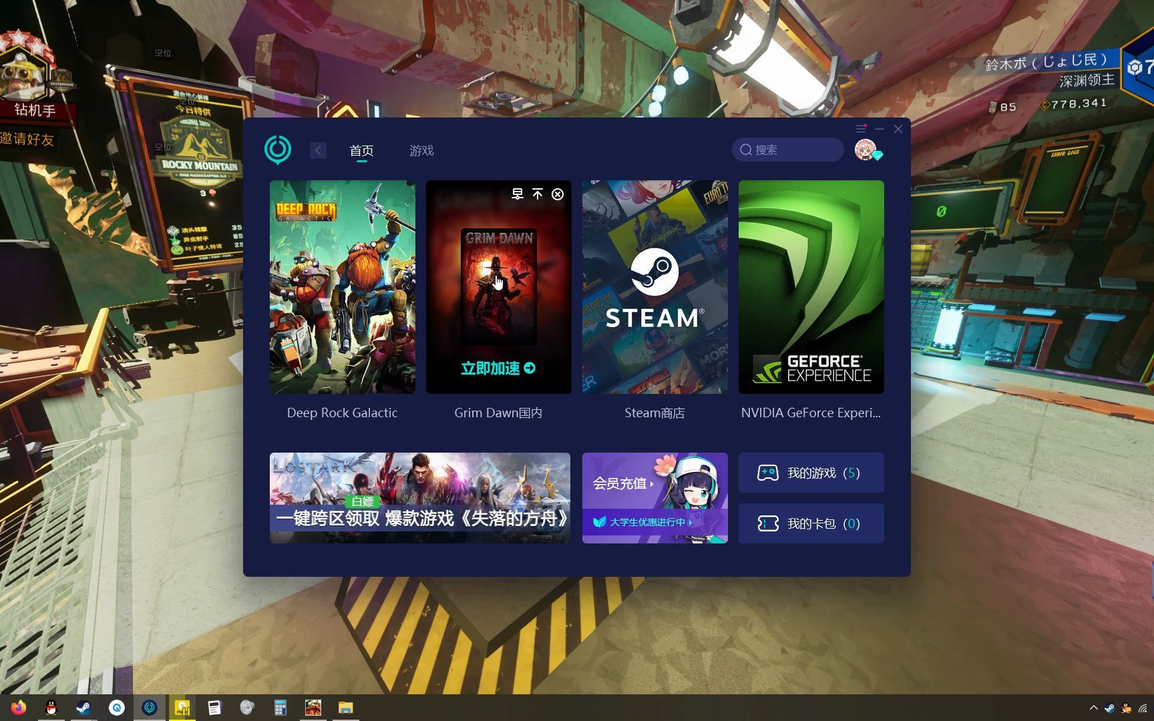The width and height of the screenshot is (1154, 721).
Task: Click the Grim Dawn国内 title label
Action: point(498,413)
